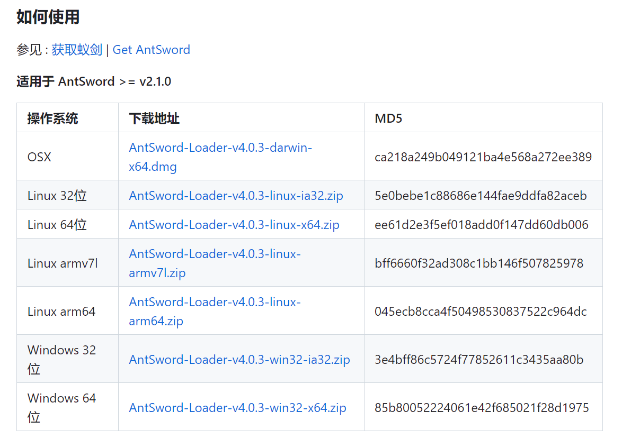Open the 获取蚁剑 link
This screenshot has width=622, height=439.
(x=76, y=50)
